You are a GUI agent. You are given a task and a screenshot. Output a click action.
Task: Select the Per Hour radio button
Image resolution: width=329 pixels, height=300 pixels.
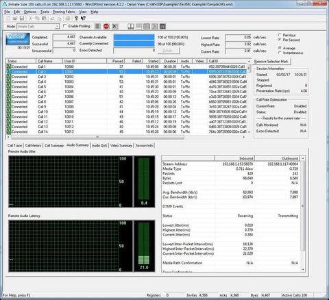coord(280,35)
